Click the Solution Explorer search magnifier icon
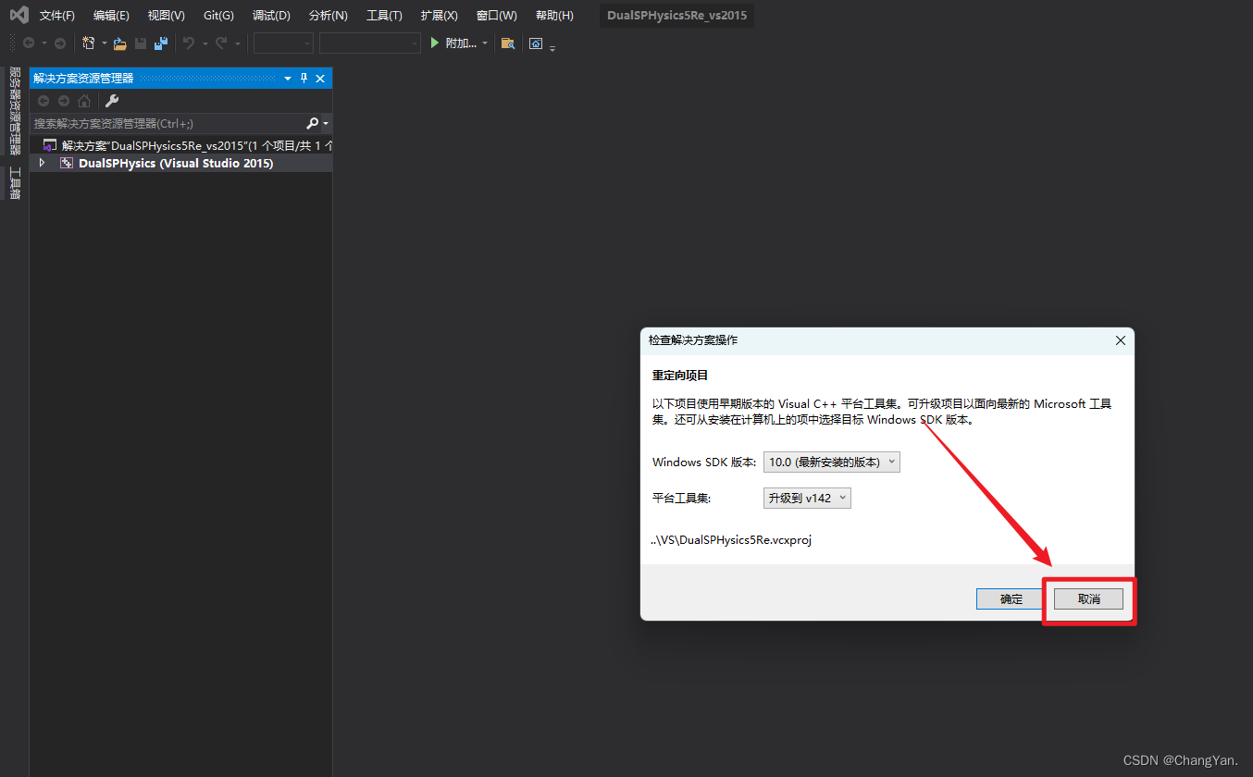The height and width of the screenshot is (777, 1253). (x=313, y=123)
